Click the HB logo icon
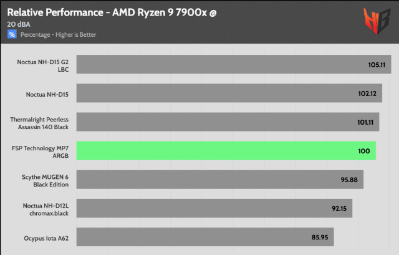The image size is (399, 255). 377,21
